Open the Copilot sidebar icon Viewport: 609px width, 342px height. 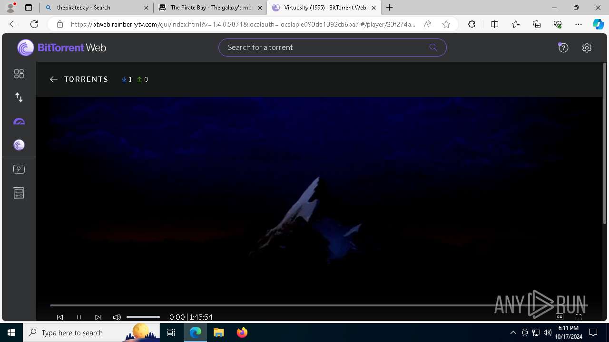point(598,24)
